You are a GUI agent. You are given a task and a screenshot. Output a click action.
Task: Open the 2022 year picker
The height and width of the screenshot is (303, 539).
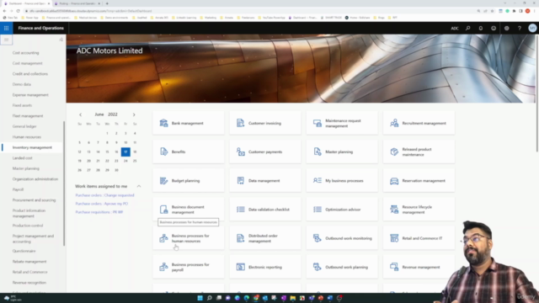point(113,114)
